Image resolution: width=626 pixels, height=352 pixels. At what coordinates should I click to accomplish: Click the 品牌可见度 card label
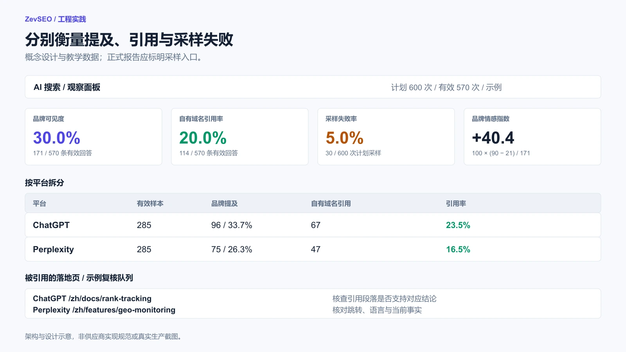(49, 119)
